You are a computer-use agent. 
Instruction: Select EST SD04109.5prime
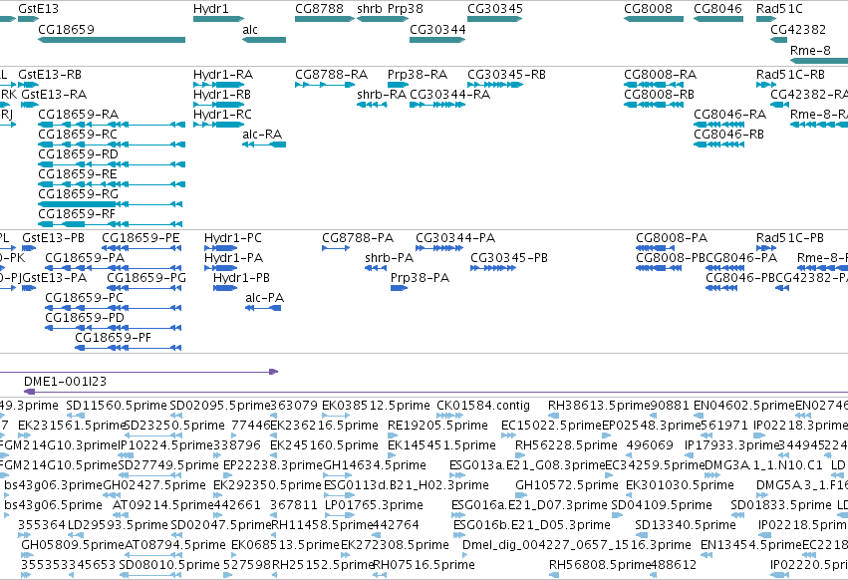(x=662, y=505)
